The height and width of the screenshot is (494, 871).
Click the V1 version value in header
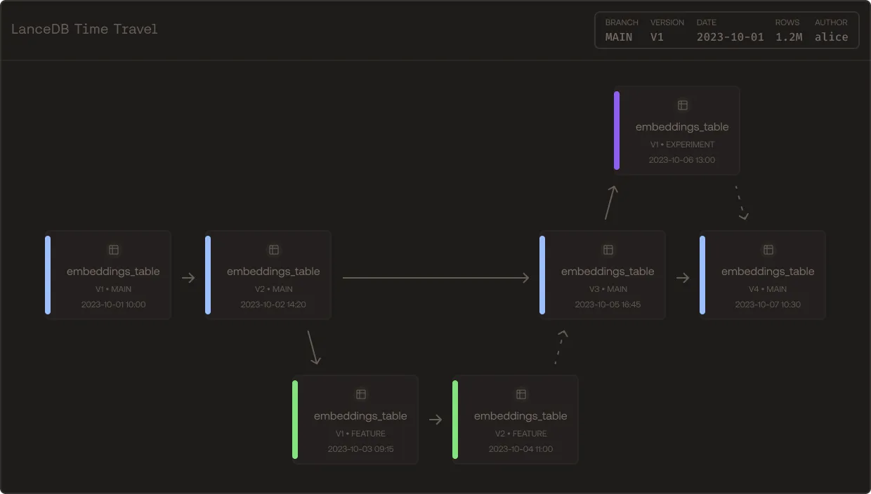pos(657,37)
